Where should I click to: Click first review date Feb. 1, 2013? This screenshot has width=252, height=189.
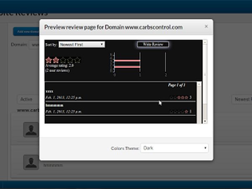coord(64,97)
